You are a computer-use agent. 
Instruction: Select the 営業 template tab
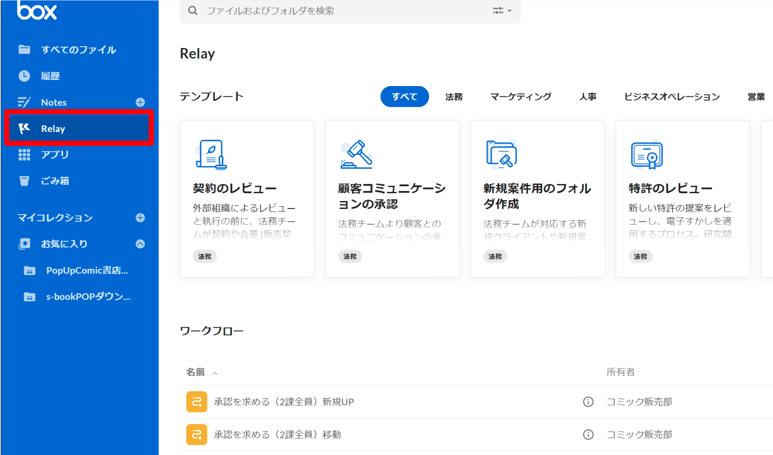coord(756,96)
